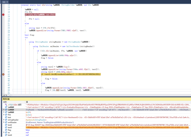Viewport: 191px width, 137px height.
Task: Click text2 value starting with 23 Aug 2024
Action: pyautogui.click(x=108, y=125)
